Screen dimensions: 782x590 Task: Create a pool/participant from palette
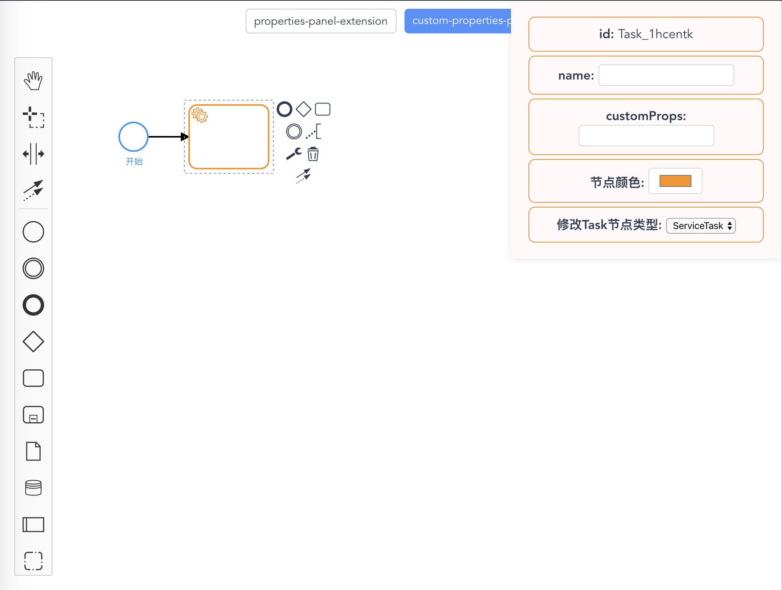tap(33, 524)
